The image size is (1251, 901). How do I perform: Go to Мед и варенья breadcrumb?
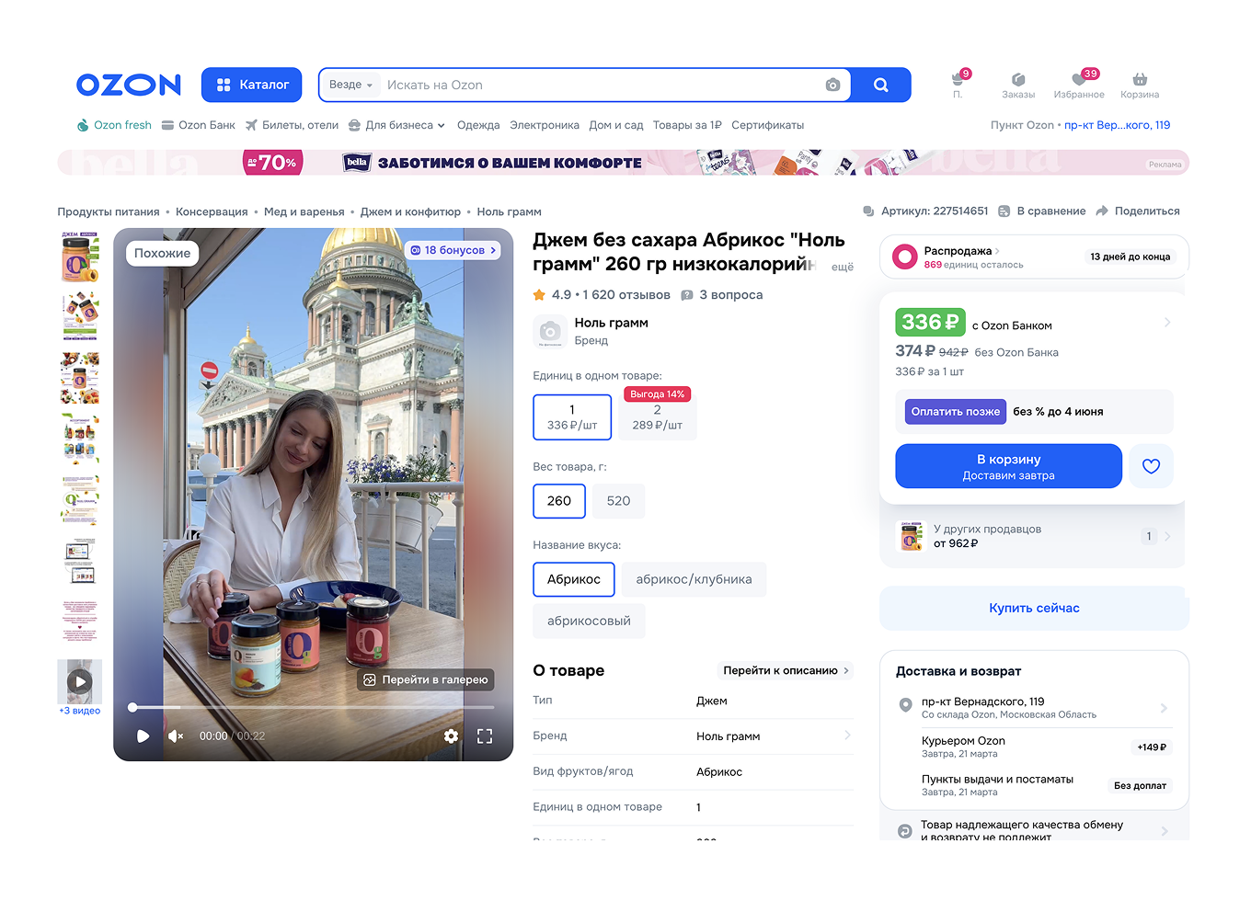tap(304, 211)
